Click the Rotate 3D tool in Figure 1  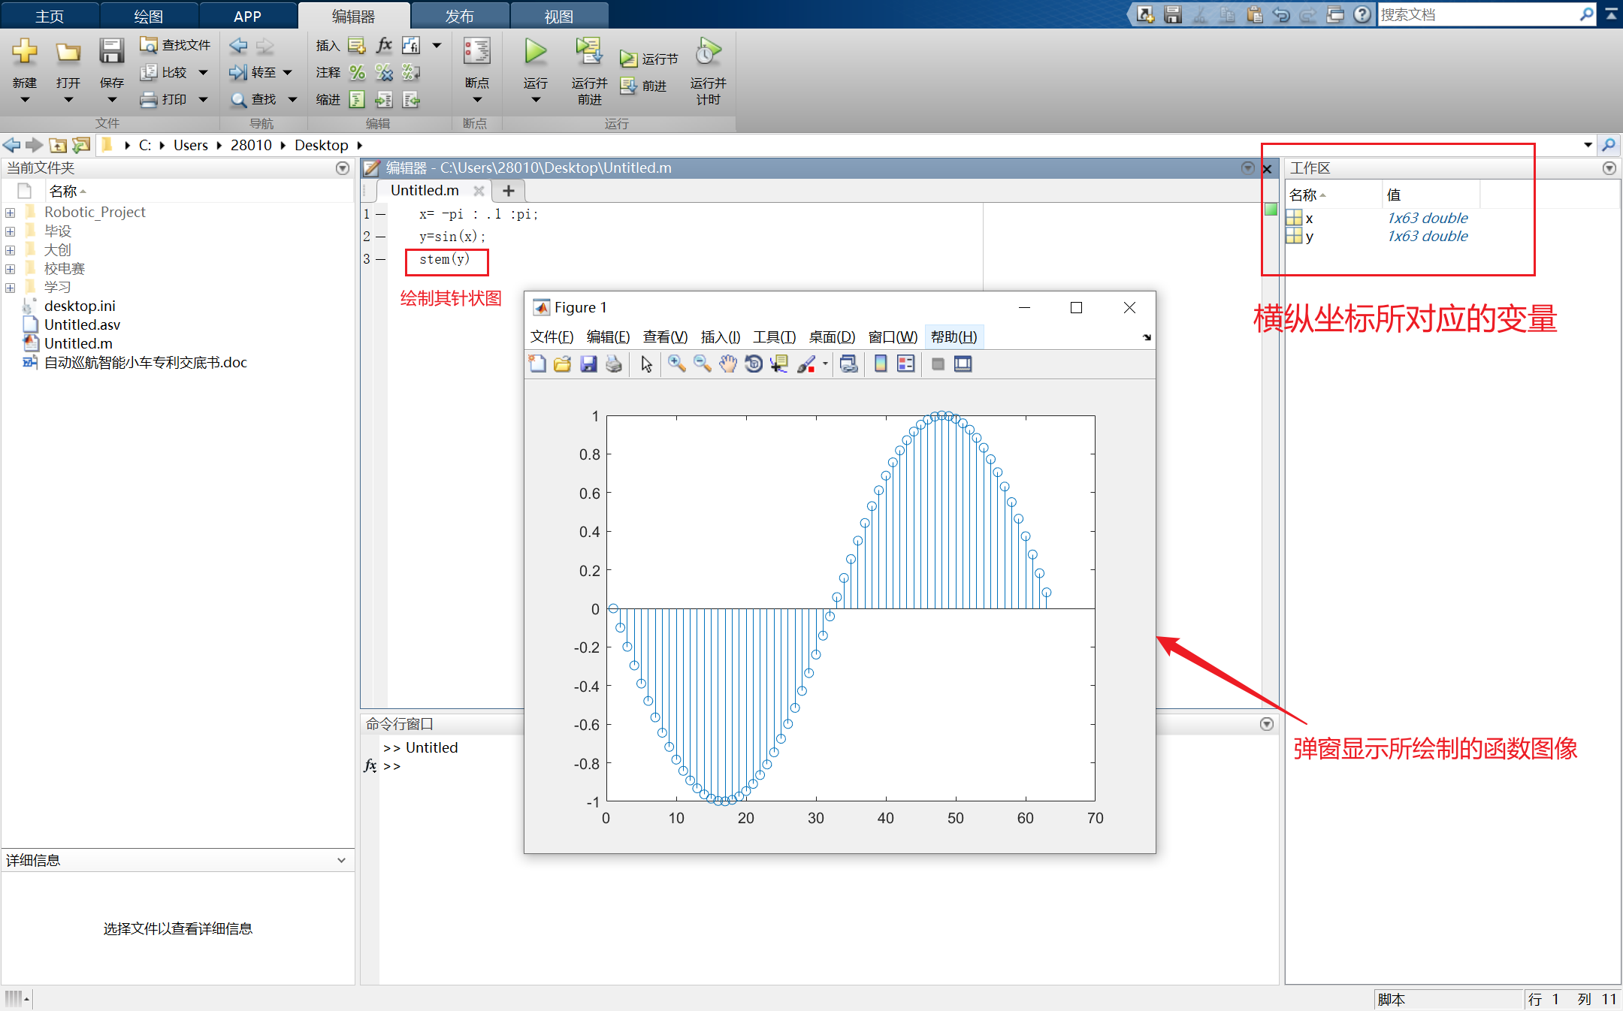(x=753, y=364)
